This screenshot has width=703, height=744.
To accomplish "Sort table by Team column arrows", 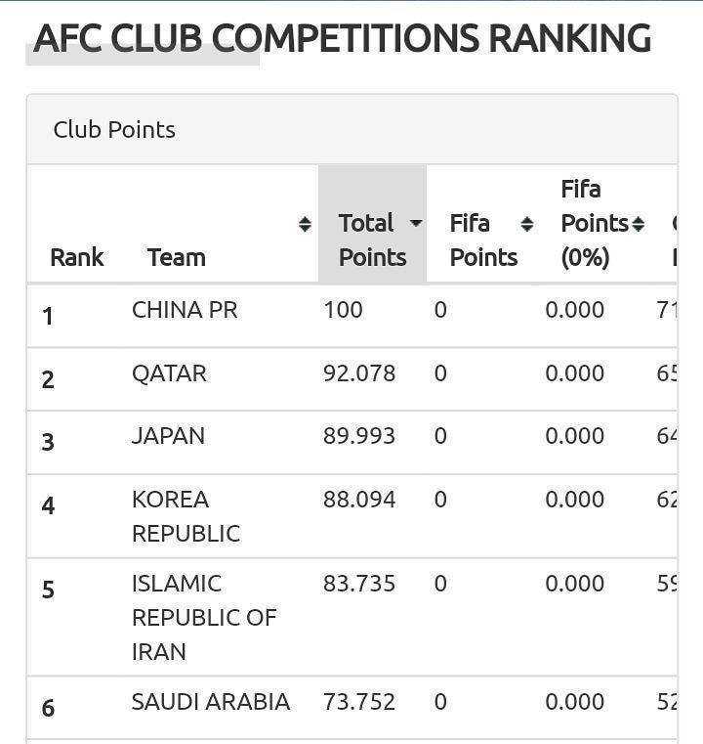I will coord(305,225).
